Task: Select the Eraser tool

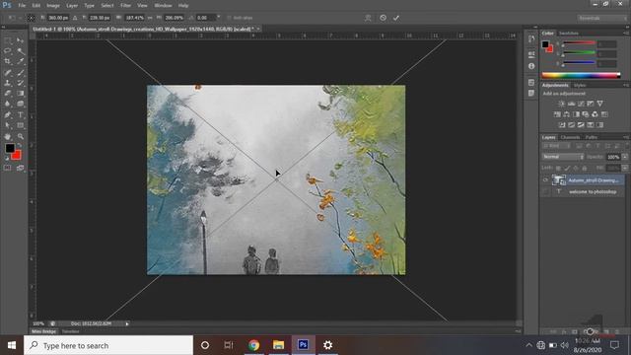Action: (x=8, y=94)
